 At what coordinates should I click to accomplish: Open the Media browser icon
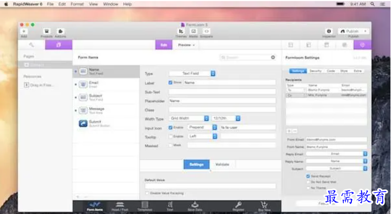[193, 32]
